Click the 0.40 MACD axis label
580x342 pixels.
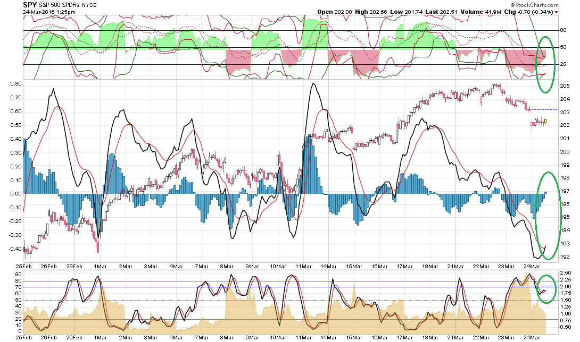(16, 139)
